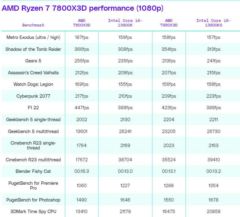This screenshot has width=240, height=217.
Task: Click the 3DMark Time Spy CPU label
Action: tap(33, 212)
